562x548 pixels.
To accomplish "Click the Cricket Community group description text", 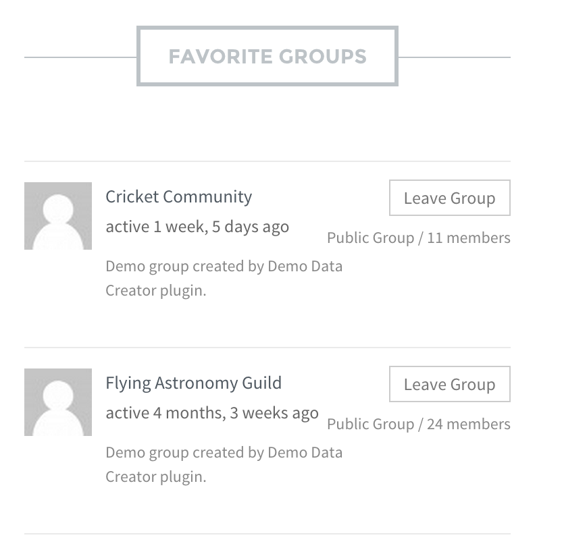I will click(x=224, y=279).
